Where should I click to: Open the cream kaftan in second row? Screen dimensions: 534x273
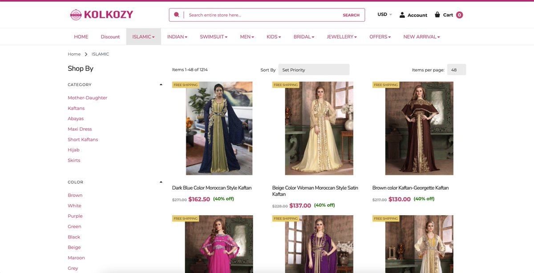tap(419, 244)
